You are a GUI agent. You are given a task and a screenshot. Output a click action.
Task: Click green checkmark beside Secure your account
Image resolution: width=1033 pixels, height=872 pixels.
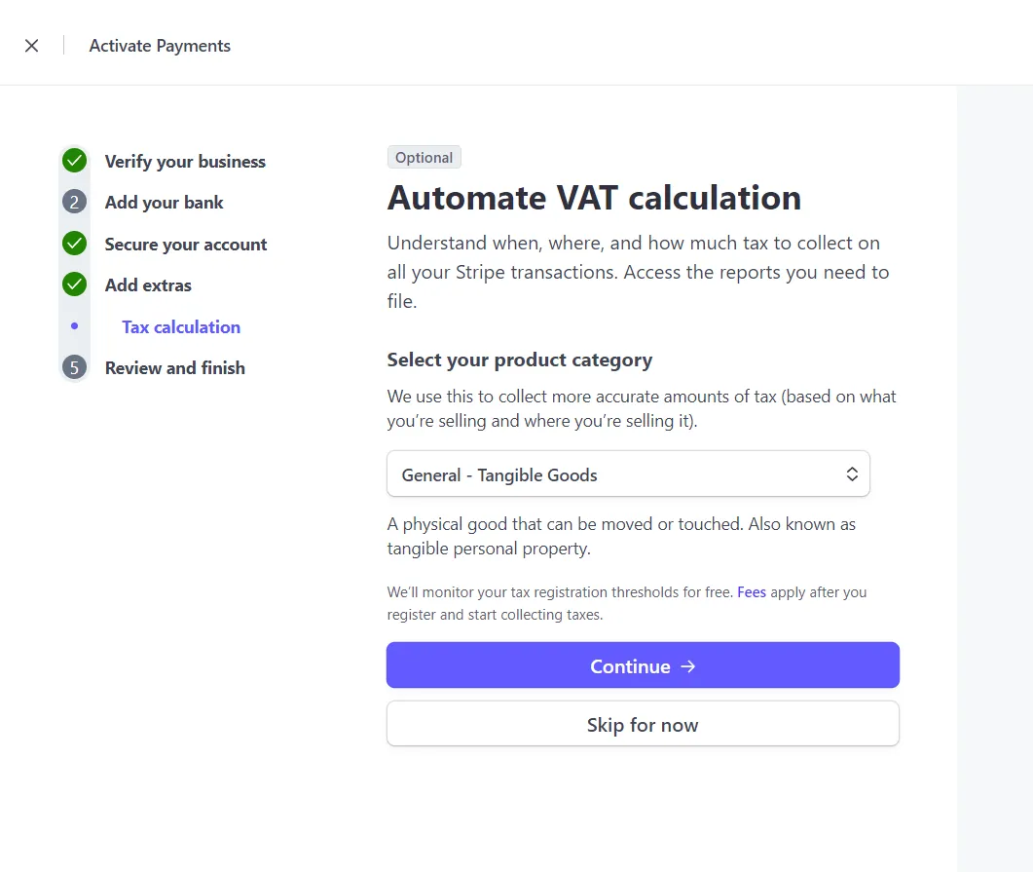click(x=74, y=244)
